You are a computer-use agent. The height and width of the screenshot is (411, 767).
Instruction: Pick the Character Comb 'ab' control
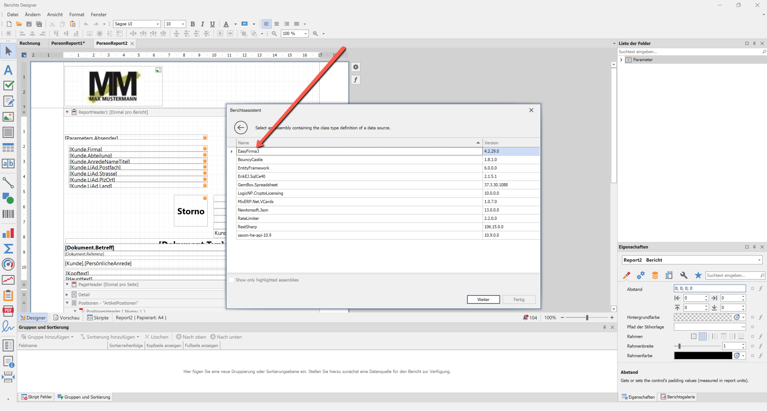point(8,164)
